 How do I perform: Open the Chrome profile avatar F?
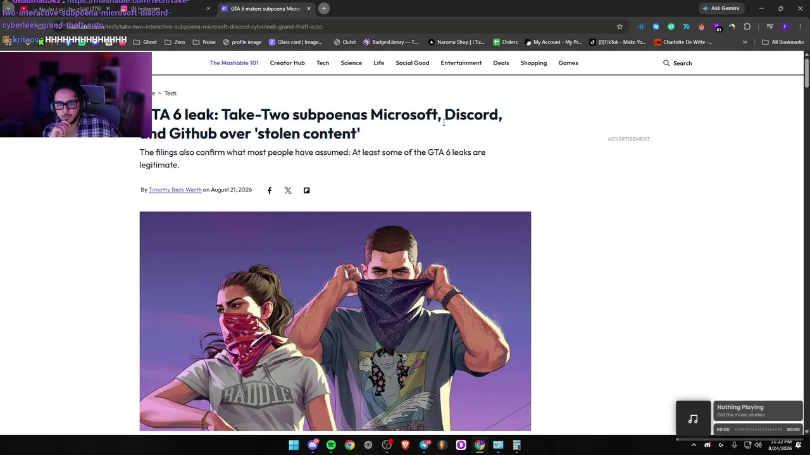(x=785, y=27)
